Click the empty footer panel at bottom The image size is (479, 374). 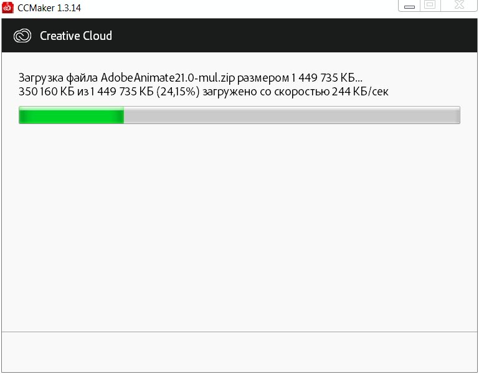coord(239,352)
